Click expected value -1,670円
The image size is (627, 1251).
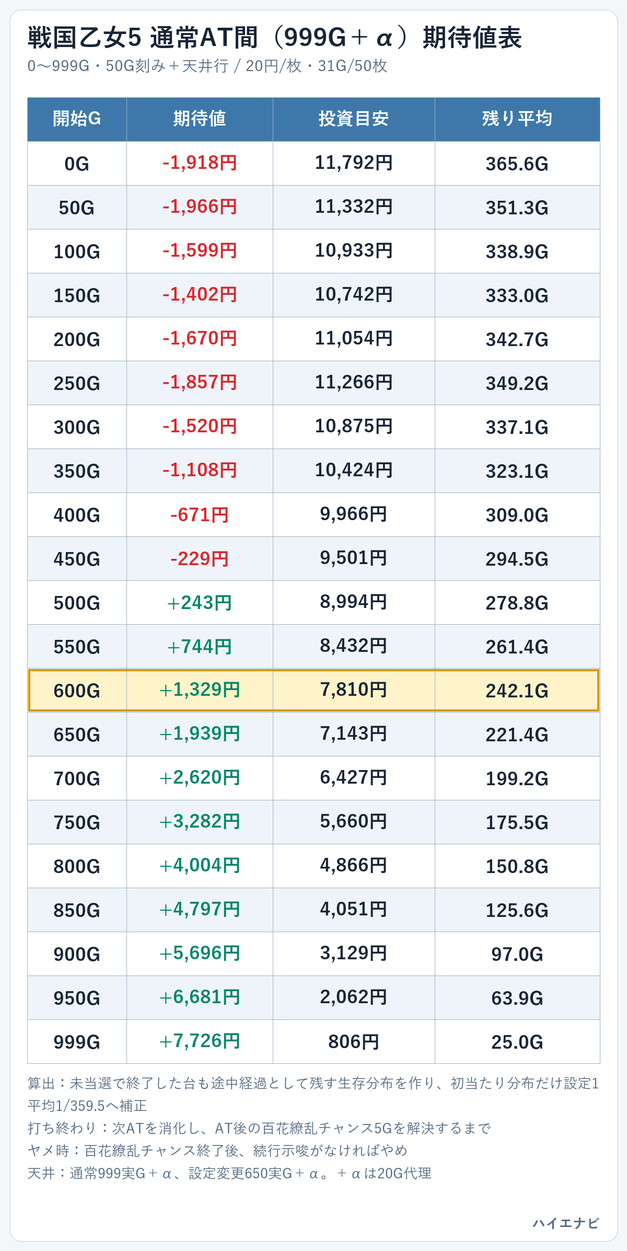[x=200, y=339]
